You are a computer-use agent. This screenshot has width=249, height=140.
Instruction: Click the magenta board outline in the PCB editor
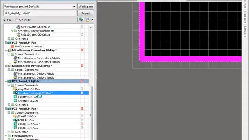pos(191,59)
